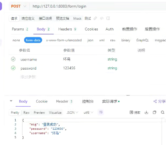The image size is (166, 145).
Task: Toggle the word wrap icon
Action: click(x=101, y=112)
